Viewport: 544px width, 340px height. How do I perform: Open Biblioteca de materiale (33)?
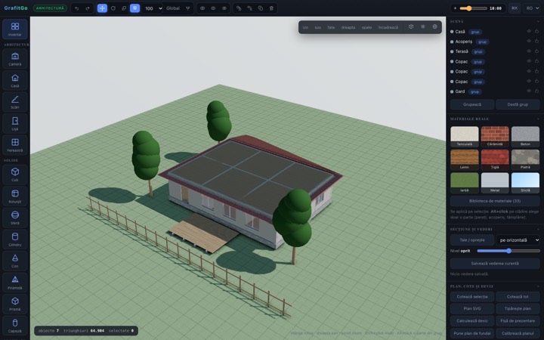coord(495,201)
